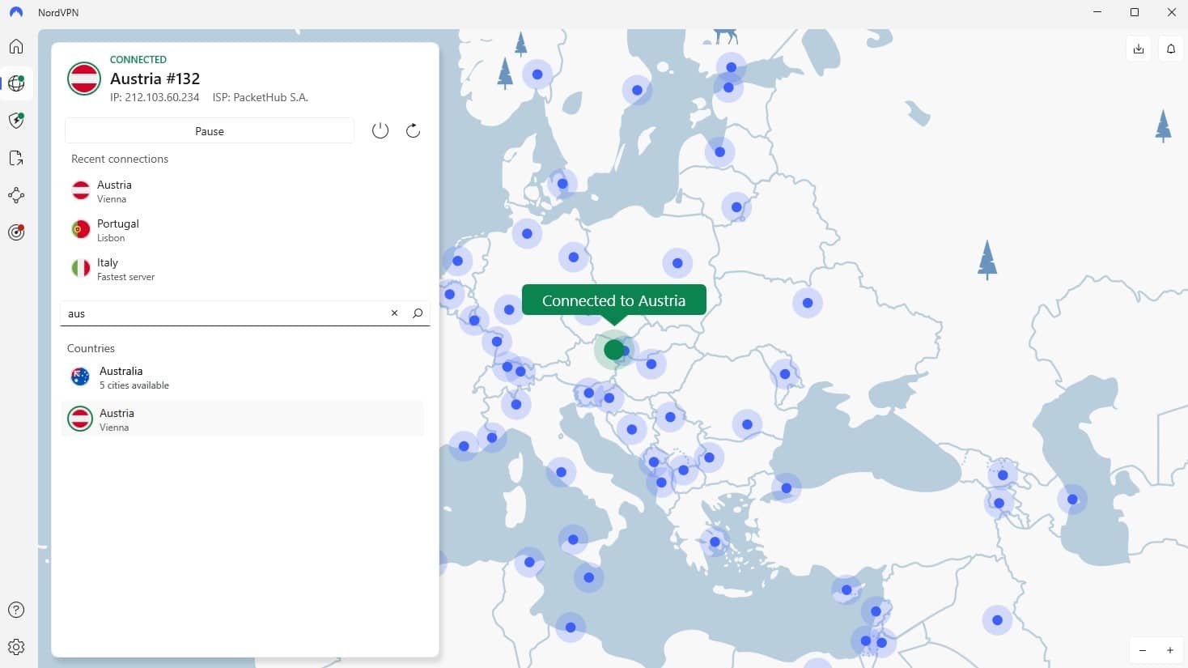The image size is (1188, 668).
Task: Select Italy Fastest server in Recent connections
Action: click(x=243, y=269)
